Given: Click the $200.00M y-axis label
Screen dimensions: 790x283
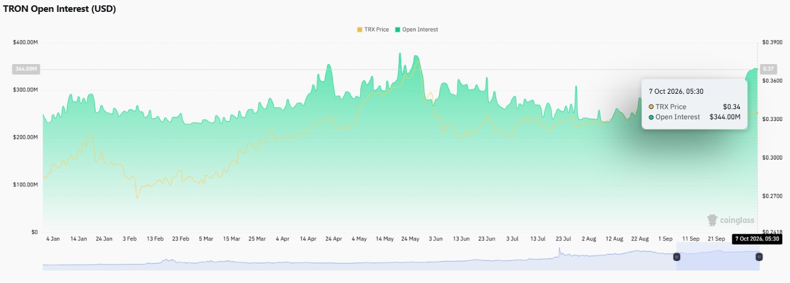Looking at the screenshot, I should [x=26, y=137].
